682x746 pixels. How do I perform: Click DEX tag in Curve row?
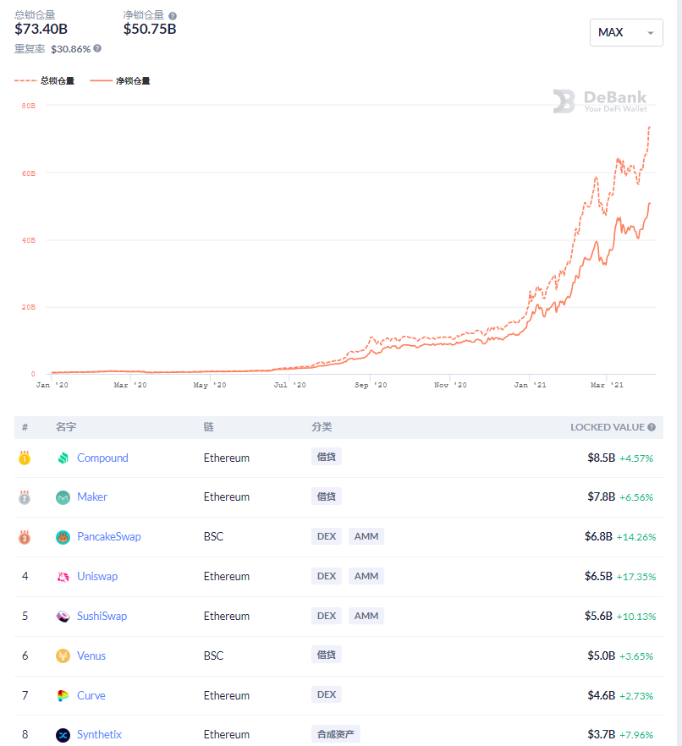coord(327,694)
